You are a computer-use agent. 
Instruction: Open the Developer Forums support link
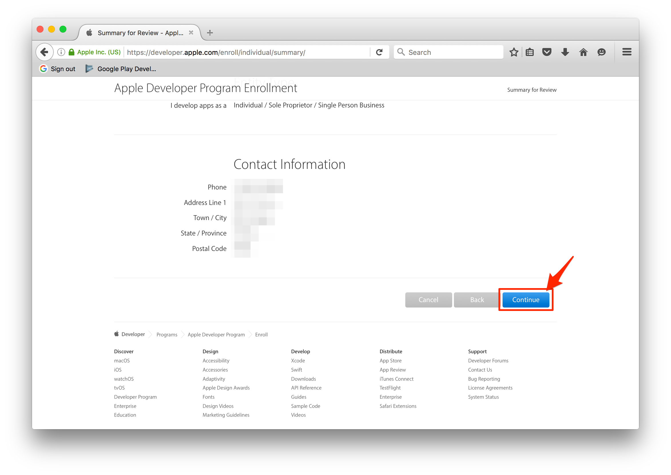488,361
